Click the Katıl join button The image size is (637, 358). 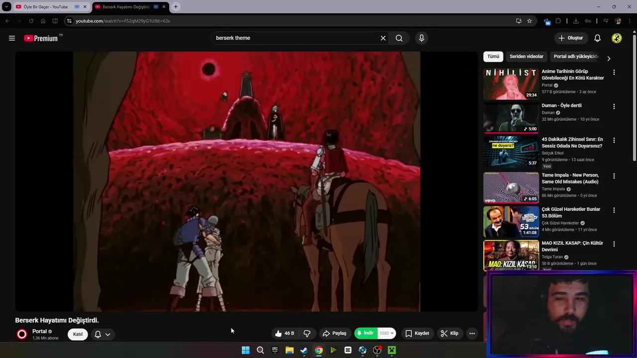pyautogui.click(x=78, y=334)
